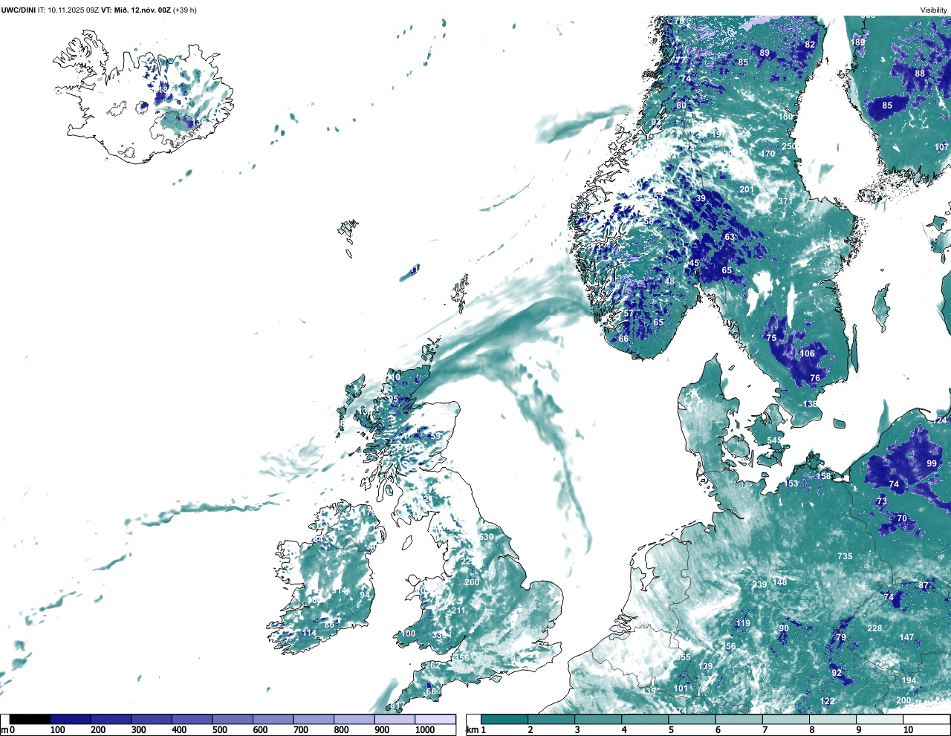951x736 pixels.
Task: Click the '106' value in southern Sweden
Action: tap(807, 354)
